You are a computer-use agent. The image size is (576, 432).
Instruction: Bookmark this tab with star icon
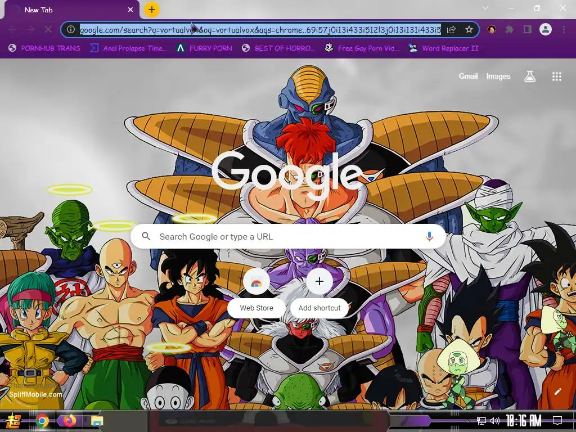[x=469, y=29]
